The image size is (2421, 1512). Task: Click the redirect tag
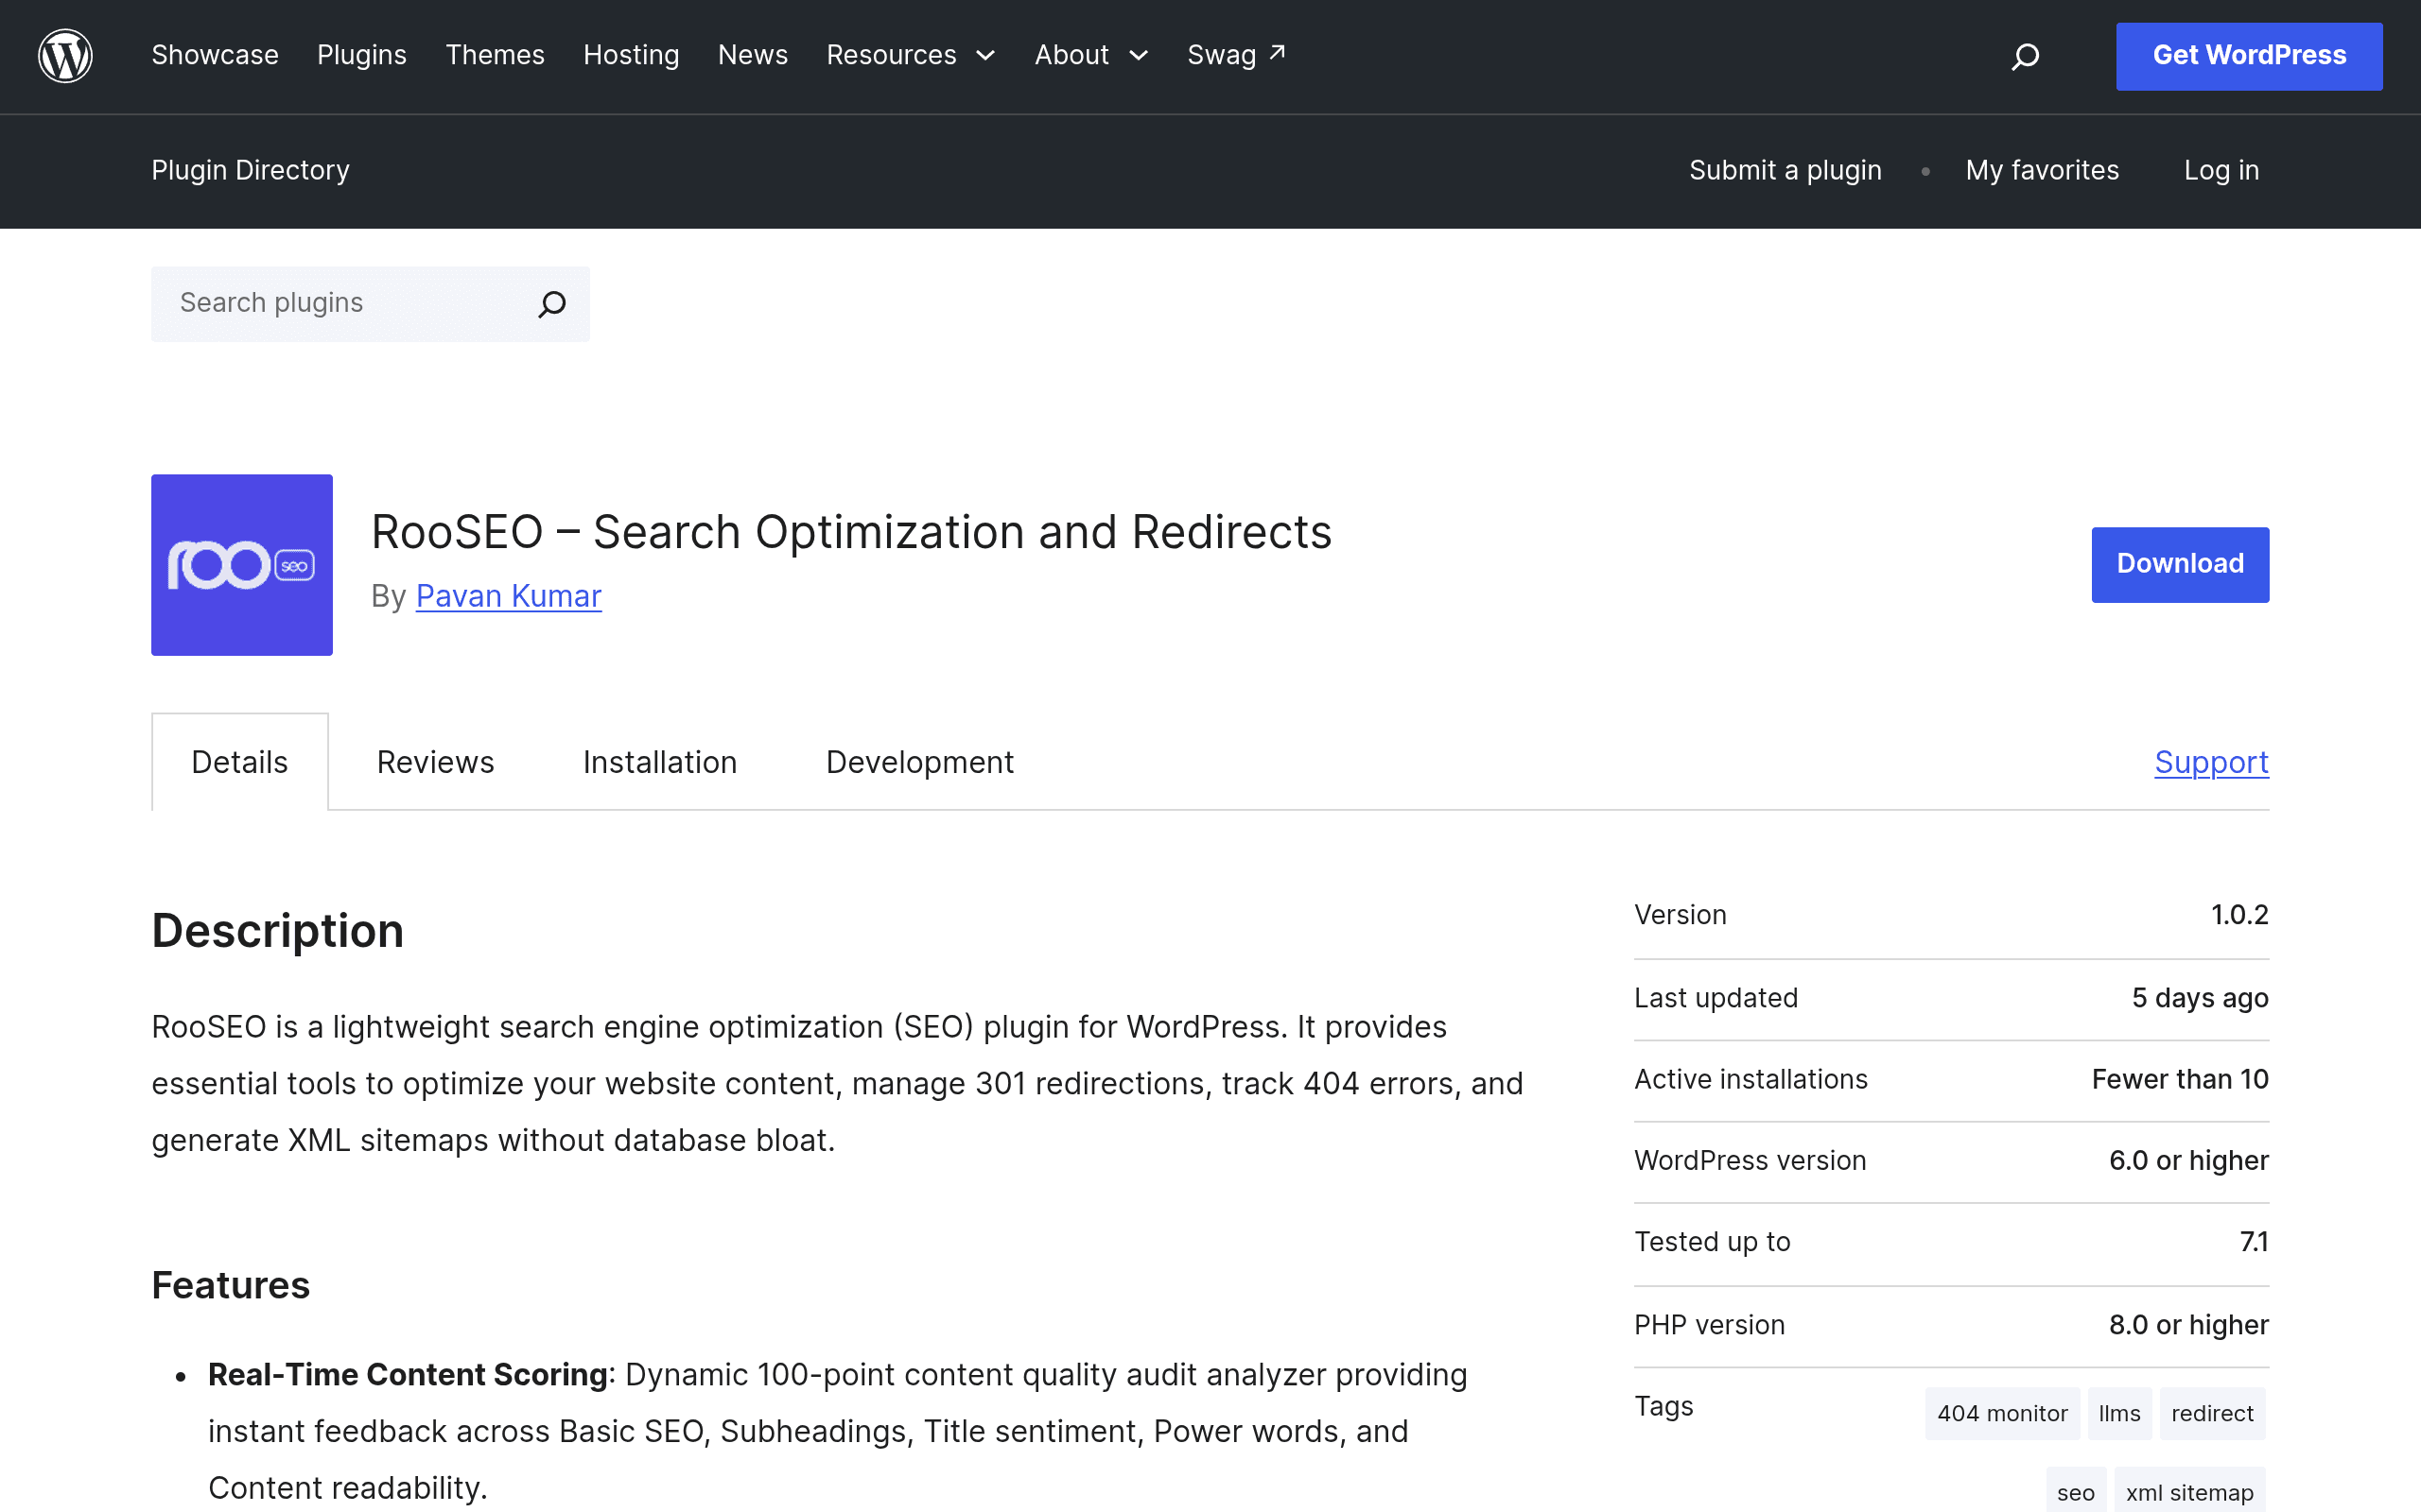click(2212, 1413)
